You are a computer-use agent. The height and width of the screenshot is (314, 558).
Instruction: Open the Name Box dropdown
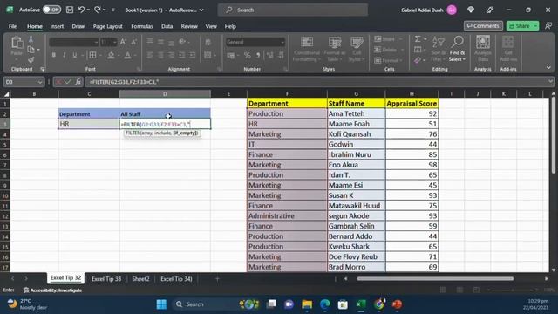[x=40, y=82]
